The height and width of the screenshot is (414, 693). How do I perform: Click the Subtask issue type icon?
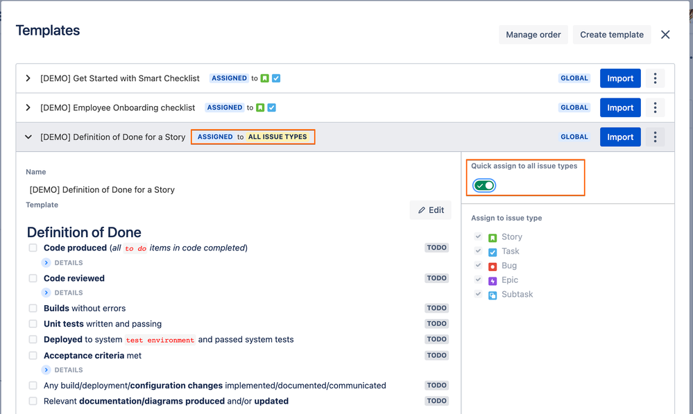pos(493,295)
